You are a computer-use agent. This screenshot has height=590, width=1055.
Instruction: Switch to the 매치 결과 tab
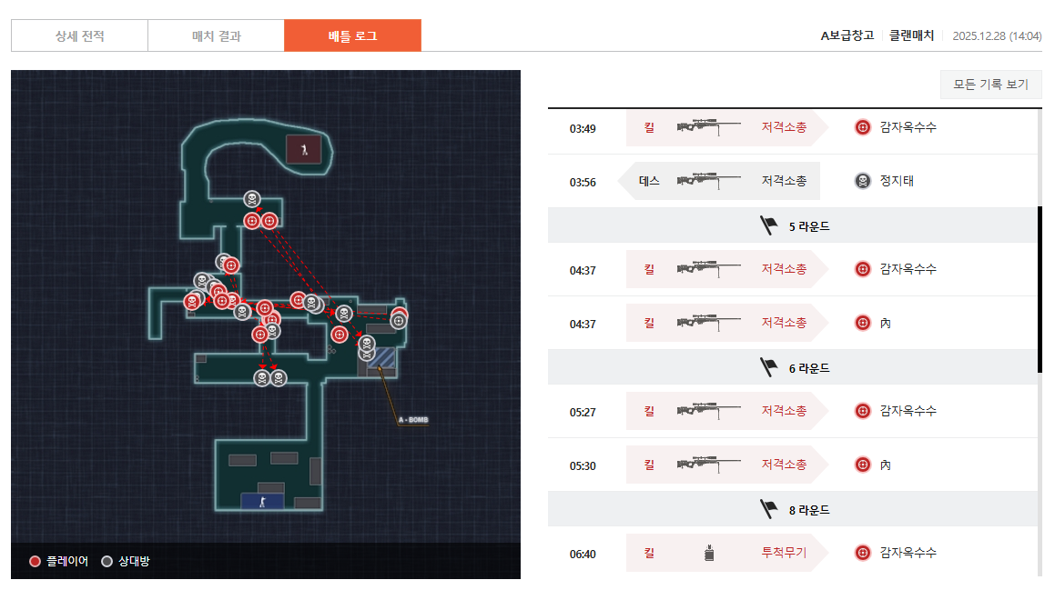(x=216, y=36)
